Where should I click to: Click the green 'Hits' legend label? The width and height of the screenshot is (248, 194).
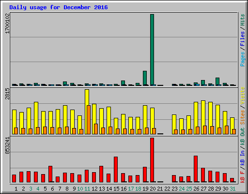point(243,20)
